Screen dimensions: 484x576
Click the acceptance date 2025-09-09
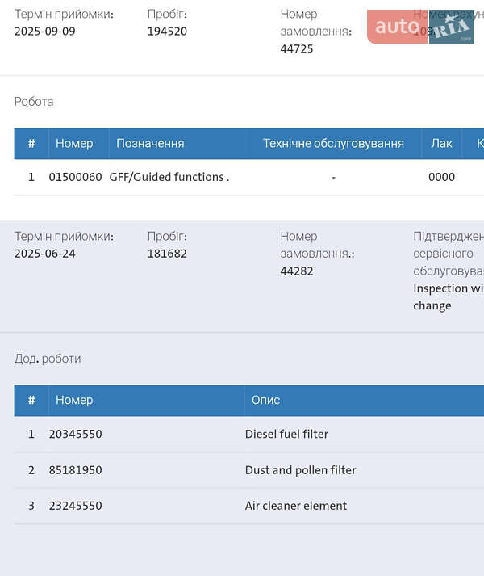click(44, 32)
